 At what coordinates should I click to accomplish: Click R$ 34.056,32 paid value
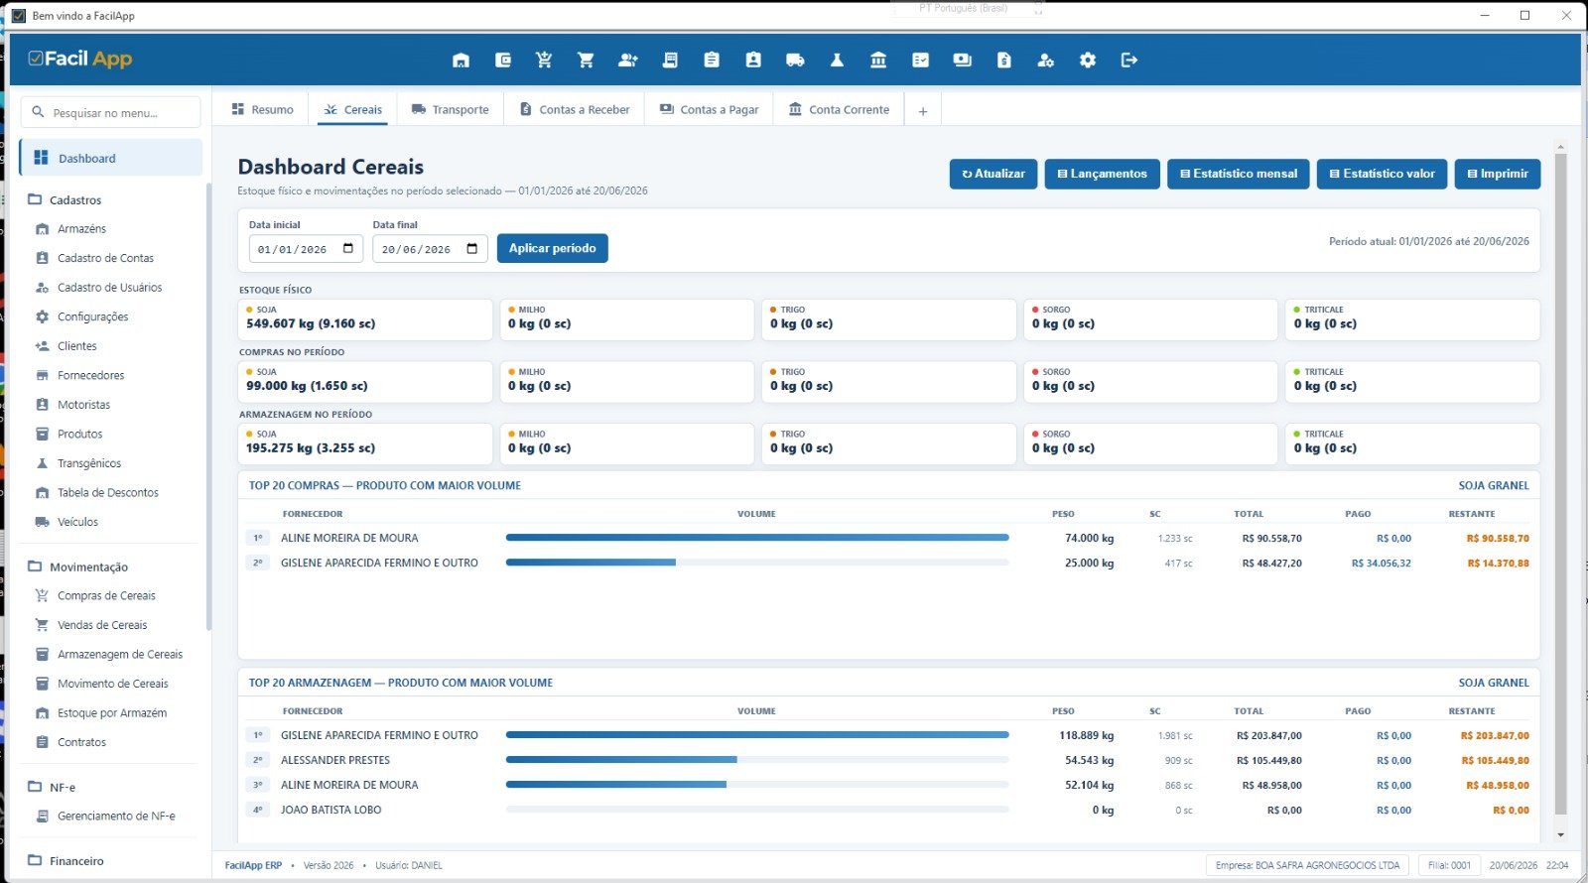pyautogui.click(x=1381, y=563)
